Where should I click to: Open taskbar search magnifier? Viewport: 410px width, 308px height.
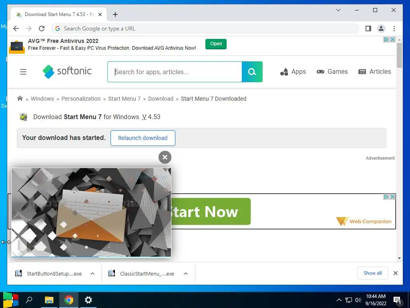pos(29,300)
